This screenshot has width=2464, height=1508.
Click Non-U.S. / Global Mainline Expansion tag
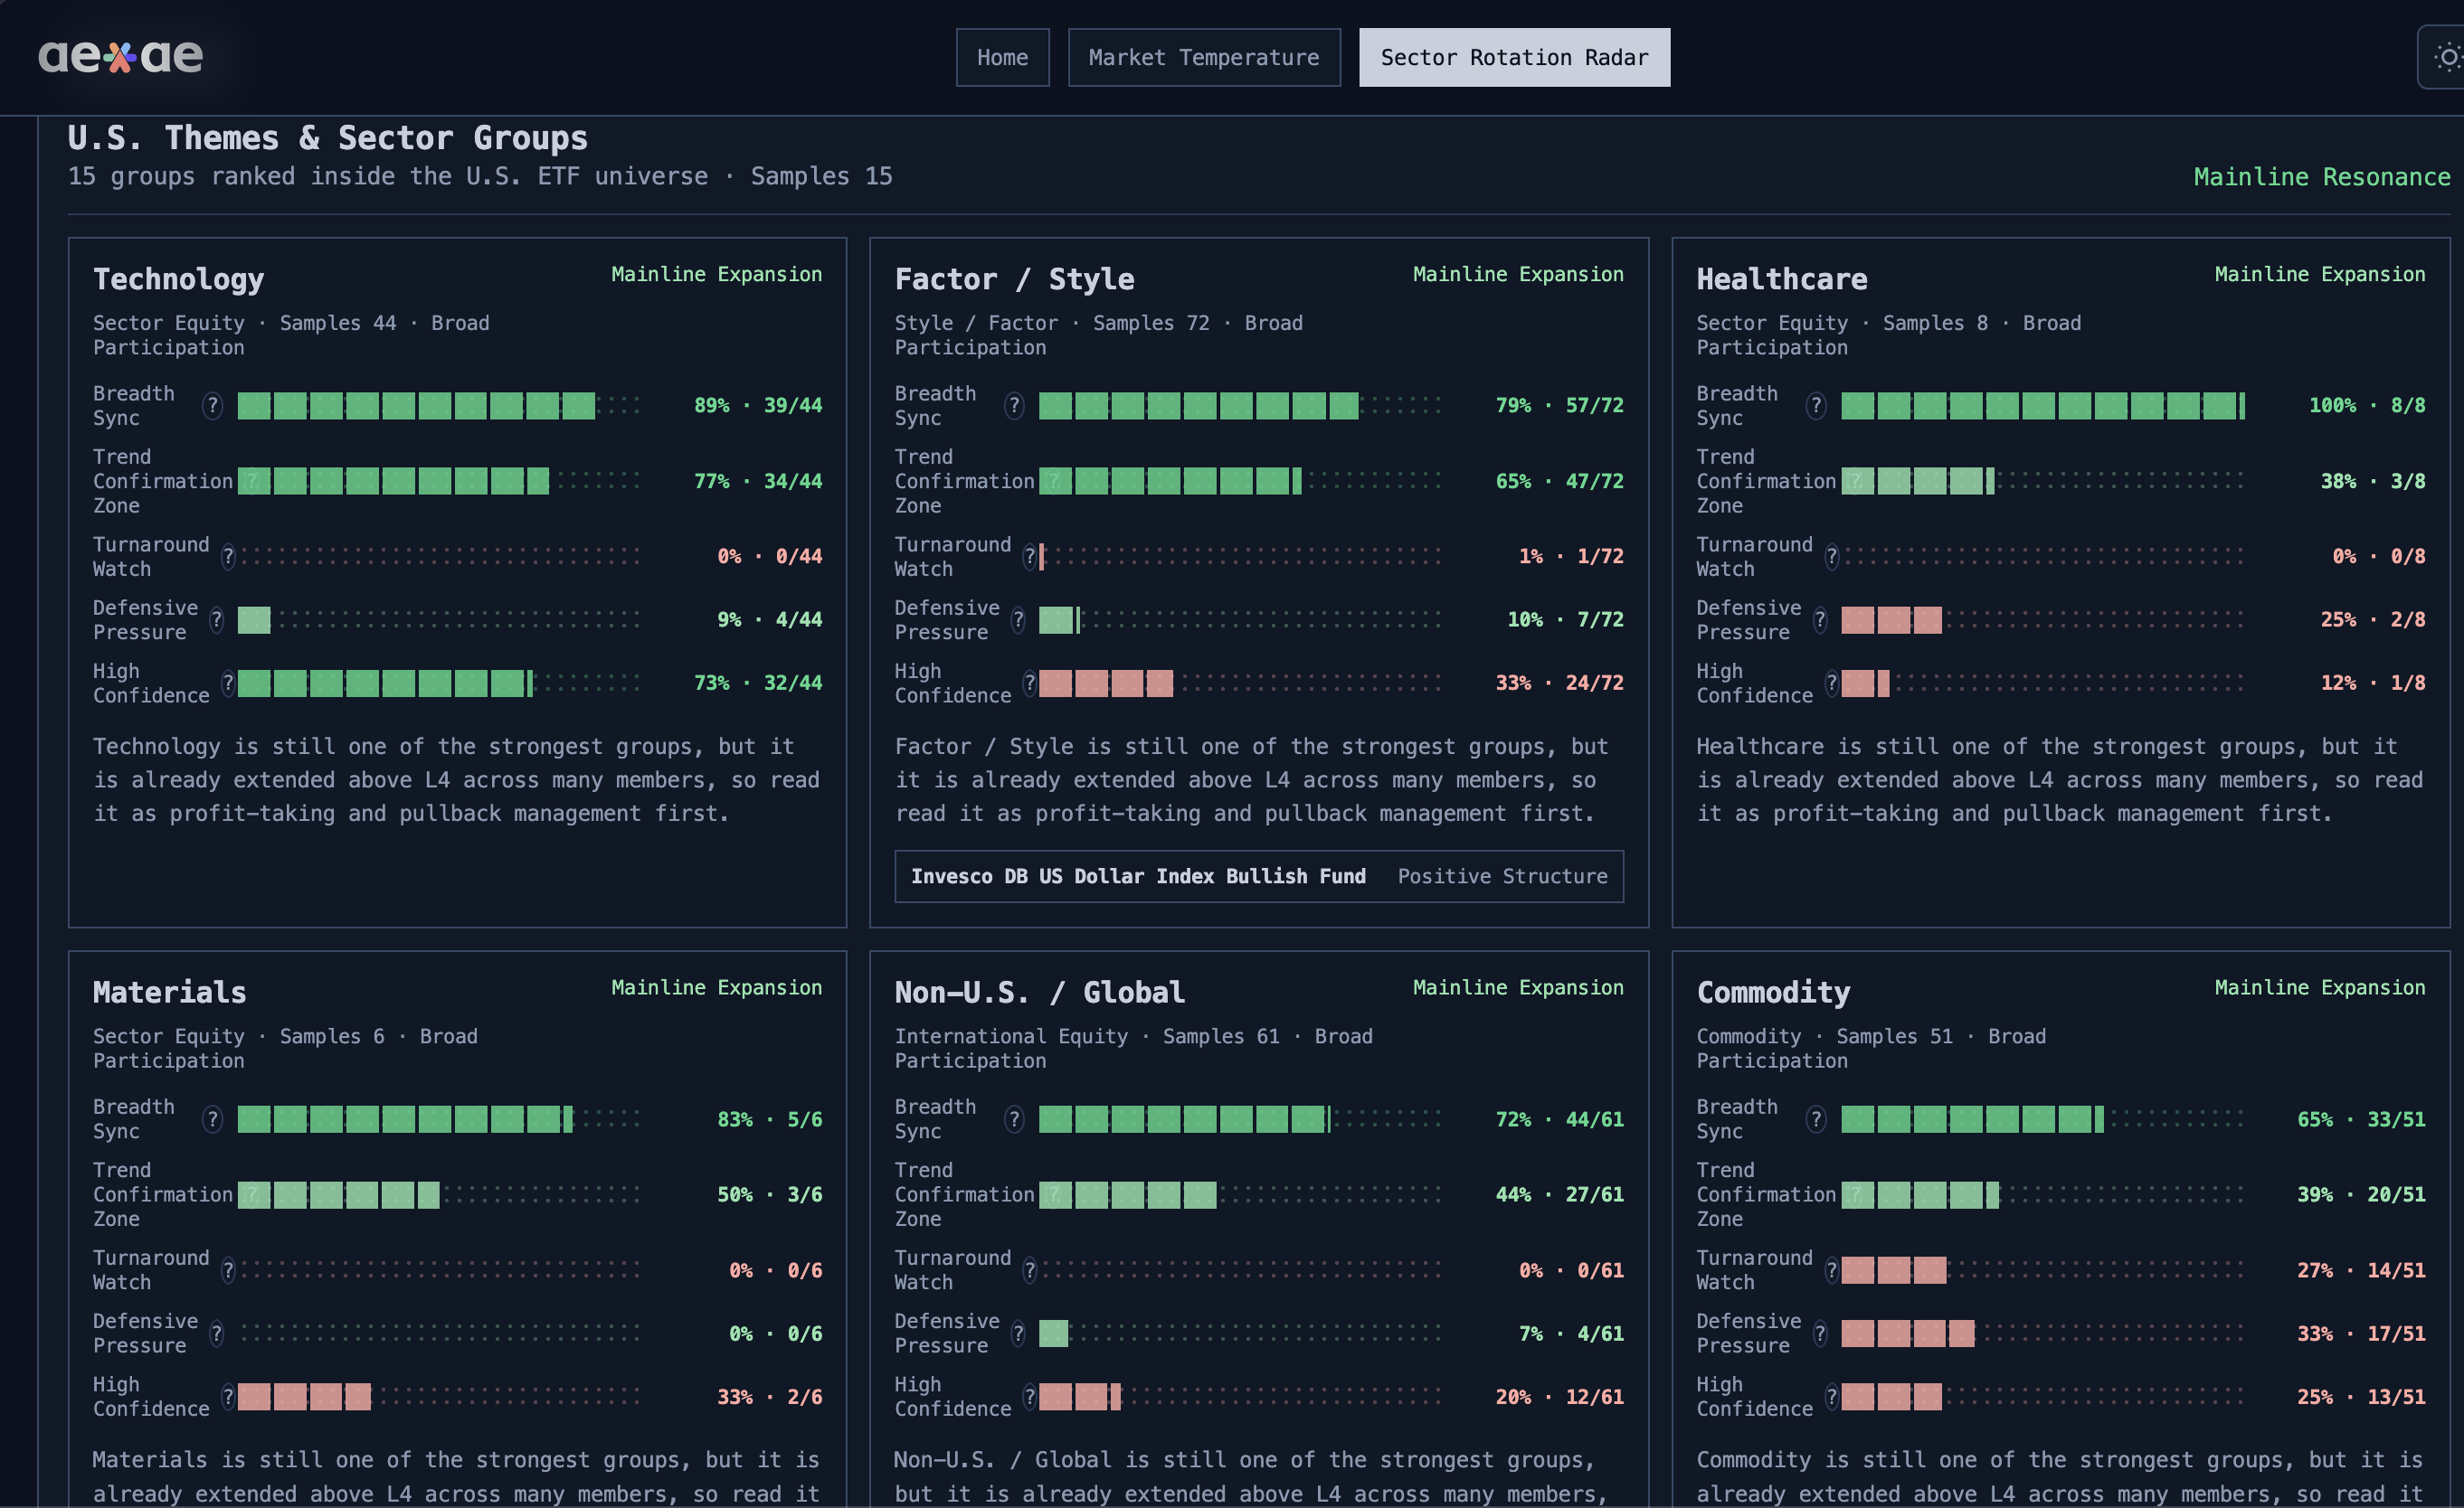[x=1518, y=987]
